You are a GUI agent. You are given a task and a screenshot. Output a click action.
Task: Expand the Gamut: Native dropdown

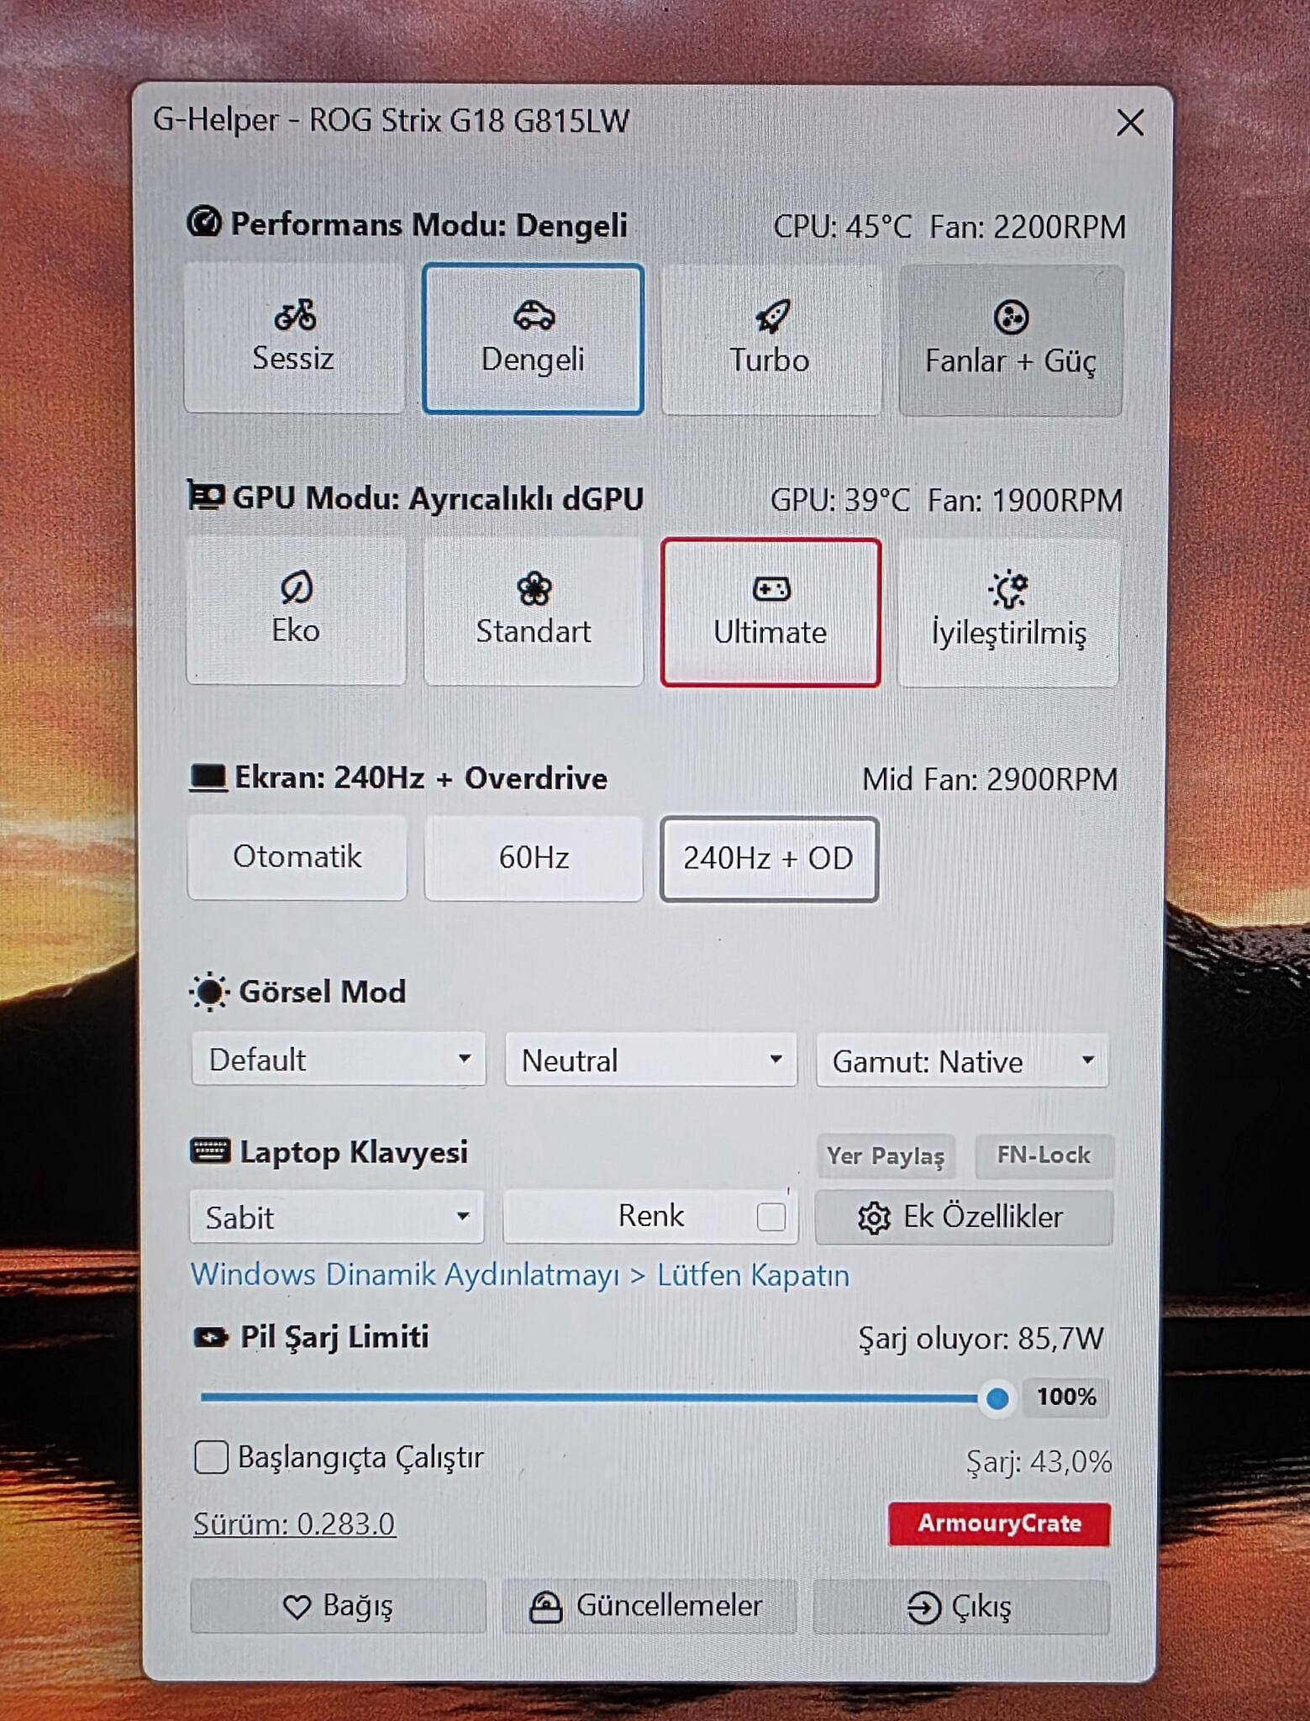[x=963, y=1061]
